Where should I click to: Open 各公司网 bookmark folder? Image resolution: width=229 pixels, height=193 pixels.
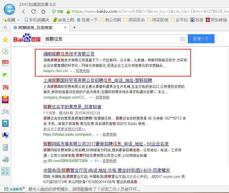(110, 20)
